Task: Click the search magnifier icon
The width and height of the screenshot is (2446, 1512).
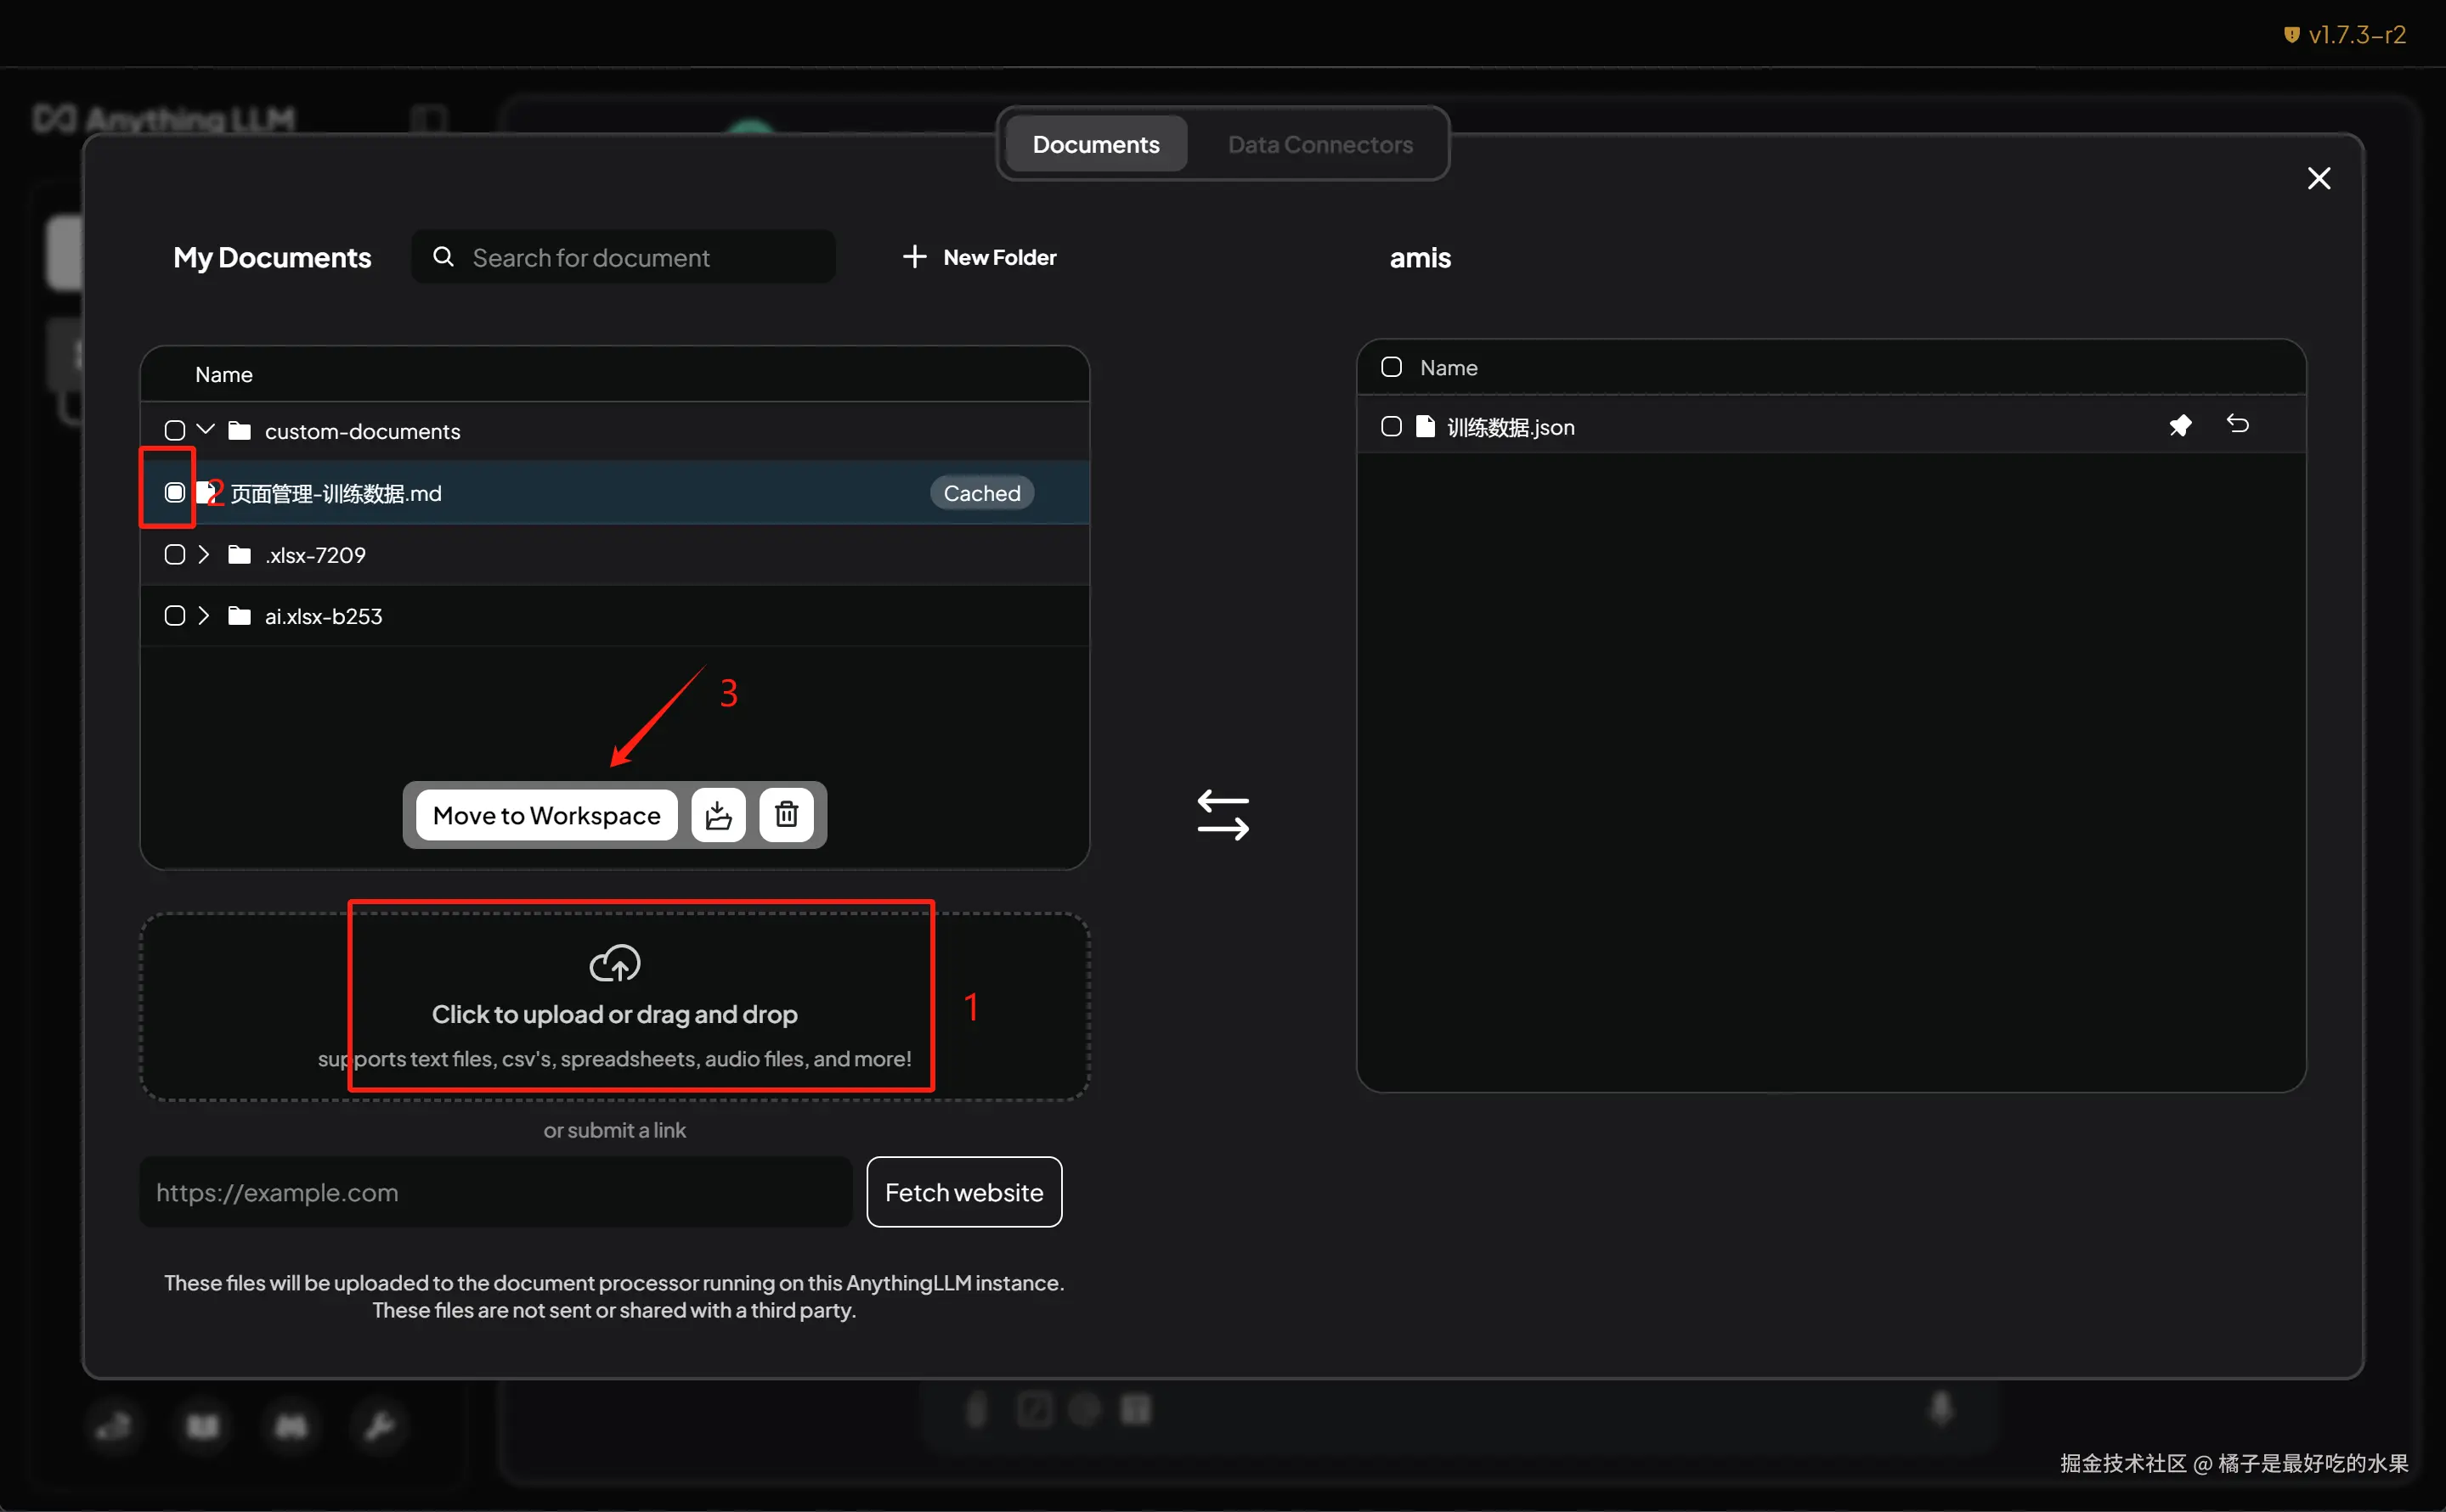Action: pyautogui.click(x=443, y=257)
